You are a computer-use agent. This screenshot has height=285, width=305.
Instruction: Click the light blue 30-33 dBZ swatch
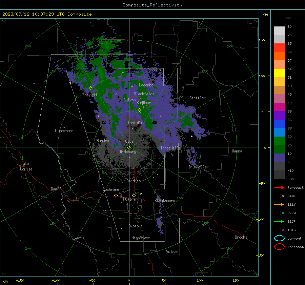(x=279, y=133)
